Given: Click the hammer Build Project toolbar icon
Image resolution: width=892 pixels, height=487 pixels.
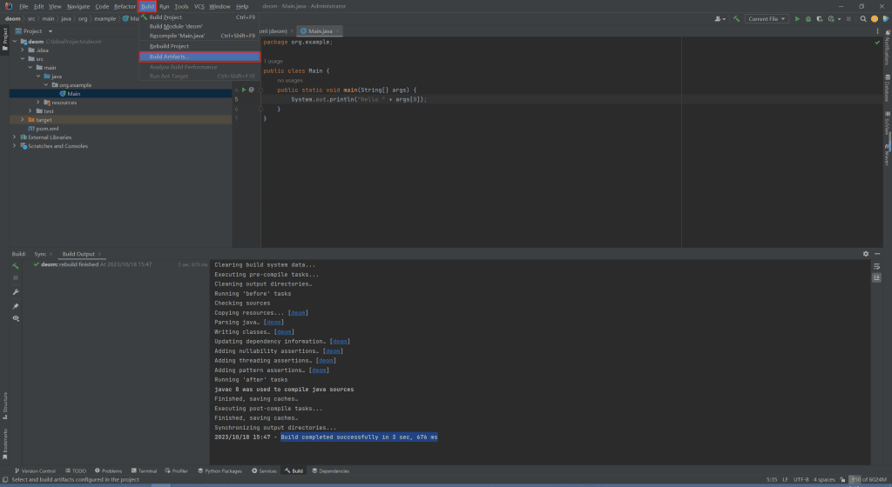Looking at the screenshot, I should 737,18.
